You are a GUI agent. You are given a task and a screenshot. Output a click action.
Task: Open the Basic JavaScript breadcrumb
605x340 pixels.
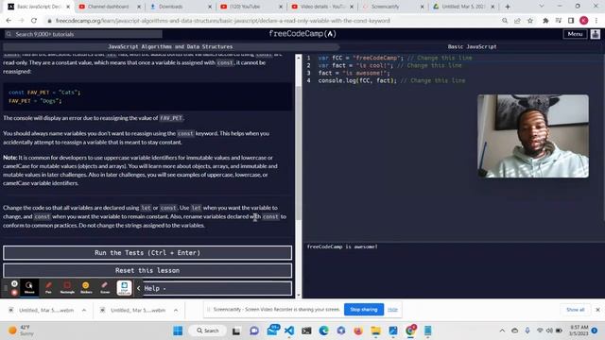click(x=472, y=46)
